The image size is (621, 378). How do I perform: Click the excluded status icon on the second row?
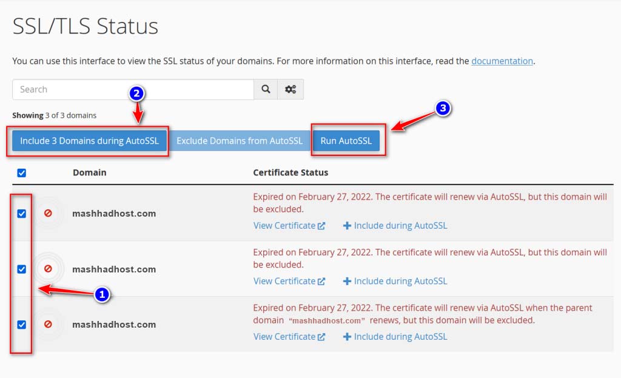49,269
